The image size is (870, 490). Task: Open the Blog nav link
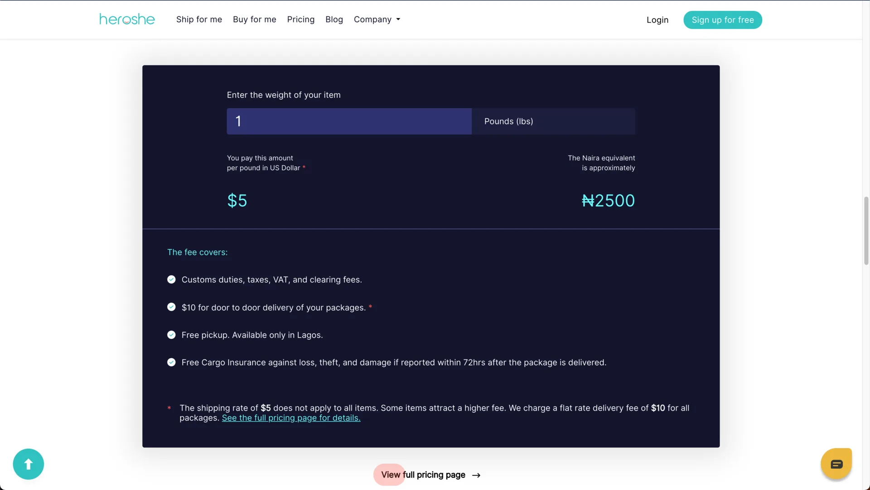point(334,19)
